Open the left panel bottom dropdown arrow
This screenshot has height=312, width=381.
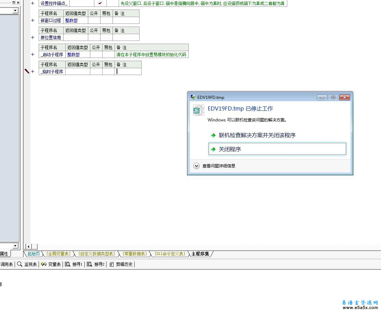(15, 246)
